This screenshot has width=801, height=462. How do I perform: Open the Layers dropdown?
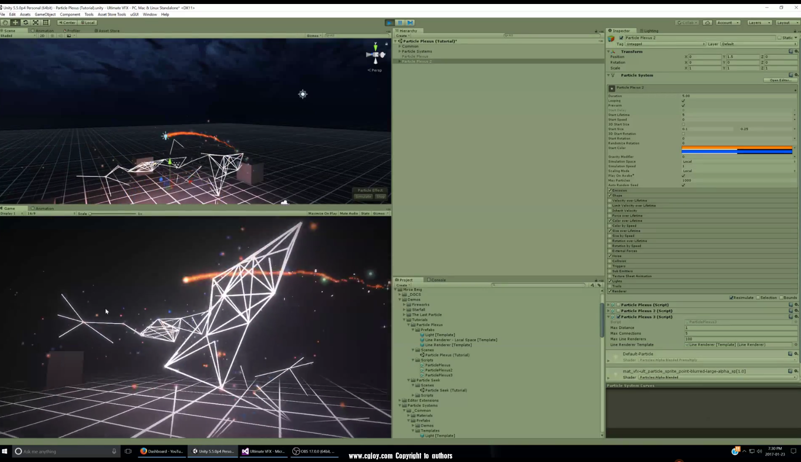[x=759, y=22]
